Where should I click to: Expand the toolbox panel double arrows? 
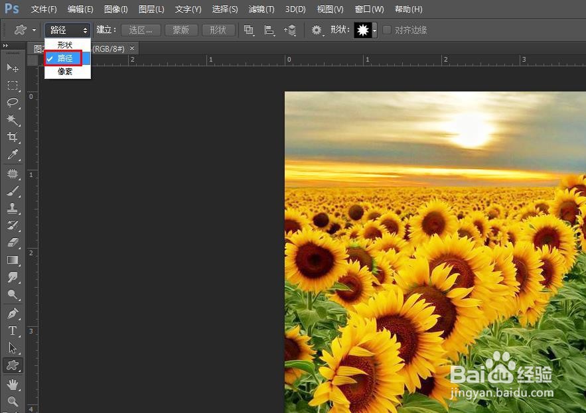tap(5, 45)
